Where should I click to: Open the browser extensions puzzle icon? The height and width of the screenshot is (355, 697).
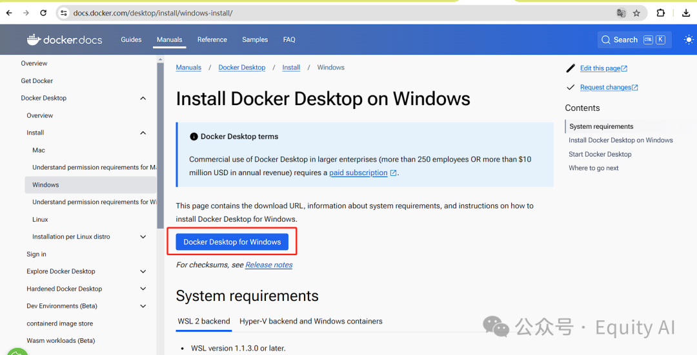tap(661, 13)
